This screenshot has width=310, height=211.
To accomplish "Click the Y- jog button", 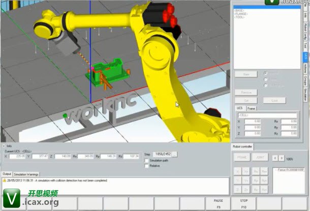I will coord(237,180).
